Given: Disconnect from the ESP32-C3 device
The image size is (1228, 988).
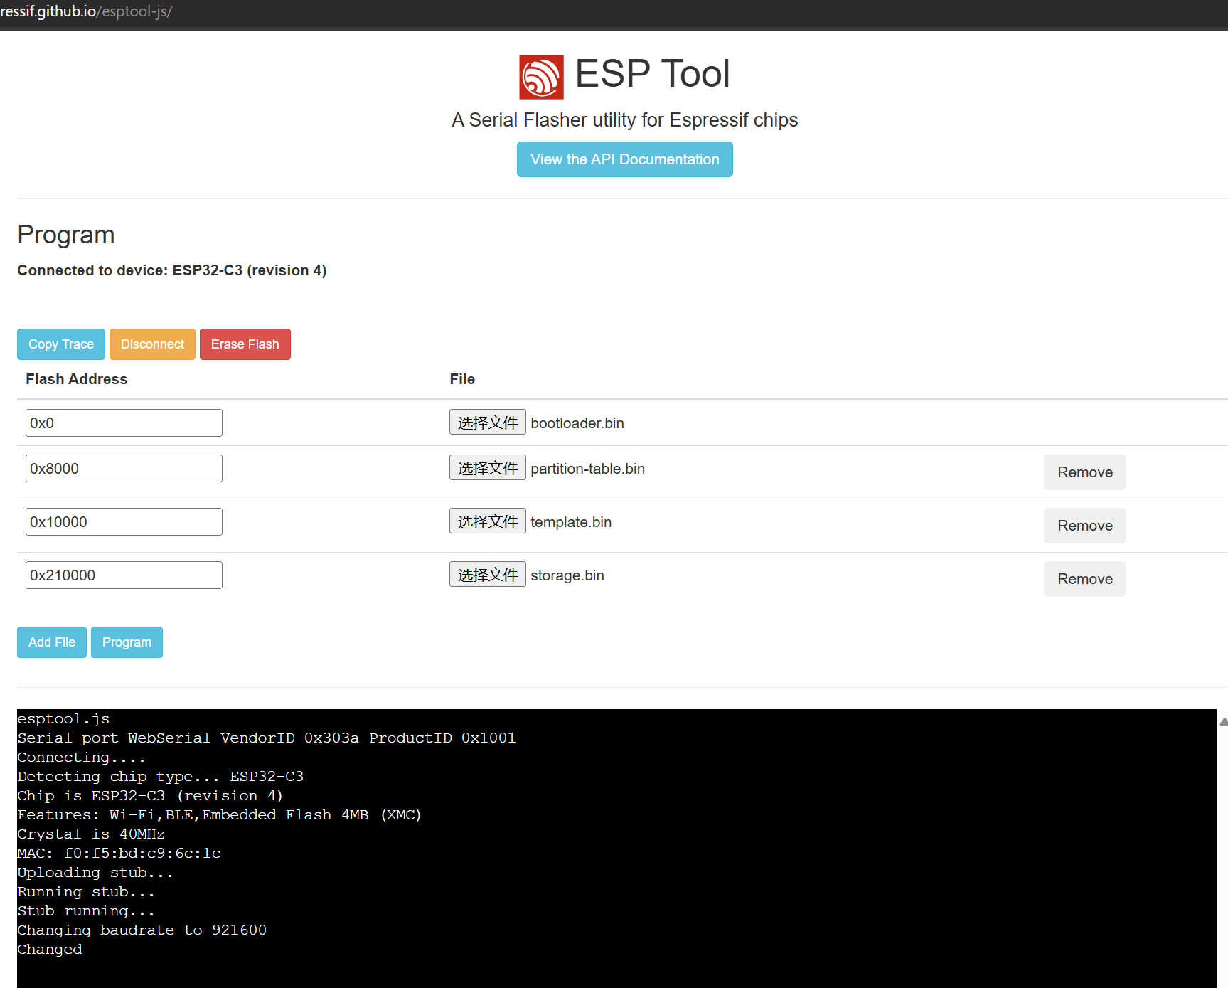Looking at the screenshot, I should (152, 344).
